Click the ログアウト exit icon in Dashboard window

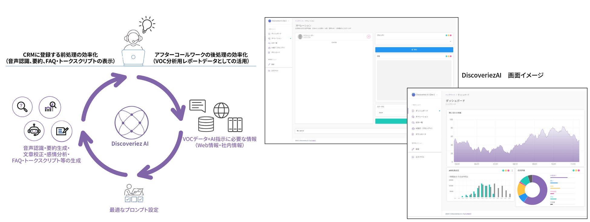click(x=413, y=157)
